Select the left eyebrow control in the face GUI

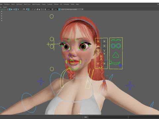[113, 40]
